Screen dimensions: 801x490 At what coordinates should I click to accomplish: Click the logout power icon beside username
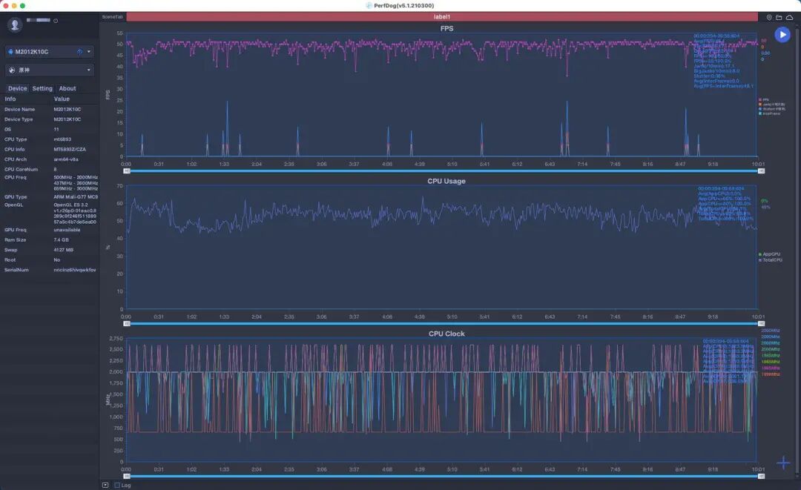click(x=56, y=21)
